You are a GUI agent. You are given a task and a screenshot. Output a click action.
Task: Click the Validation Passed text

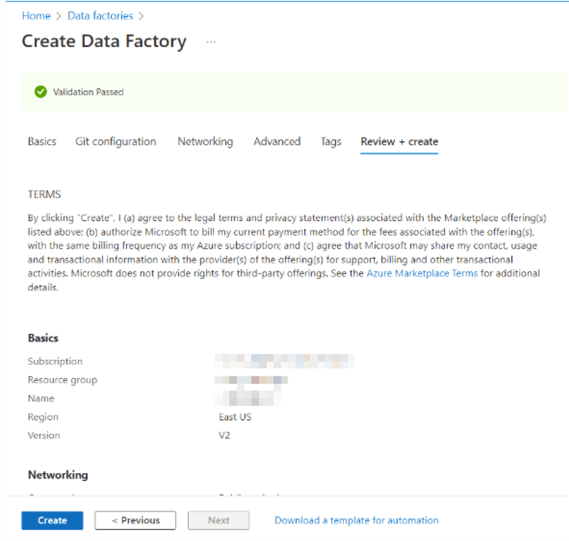pyautogui.click(x=88, y=92)
